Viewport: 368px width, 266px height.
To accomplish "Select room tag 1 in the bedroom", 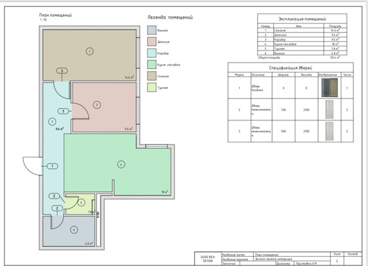I will click(89, 51).
